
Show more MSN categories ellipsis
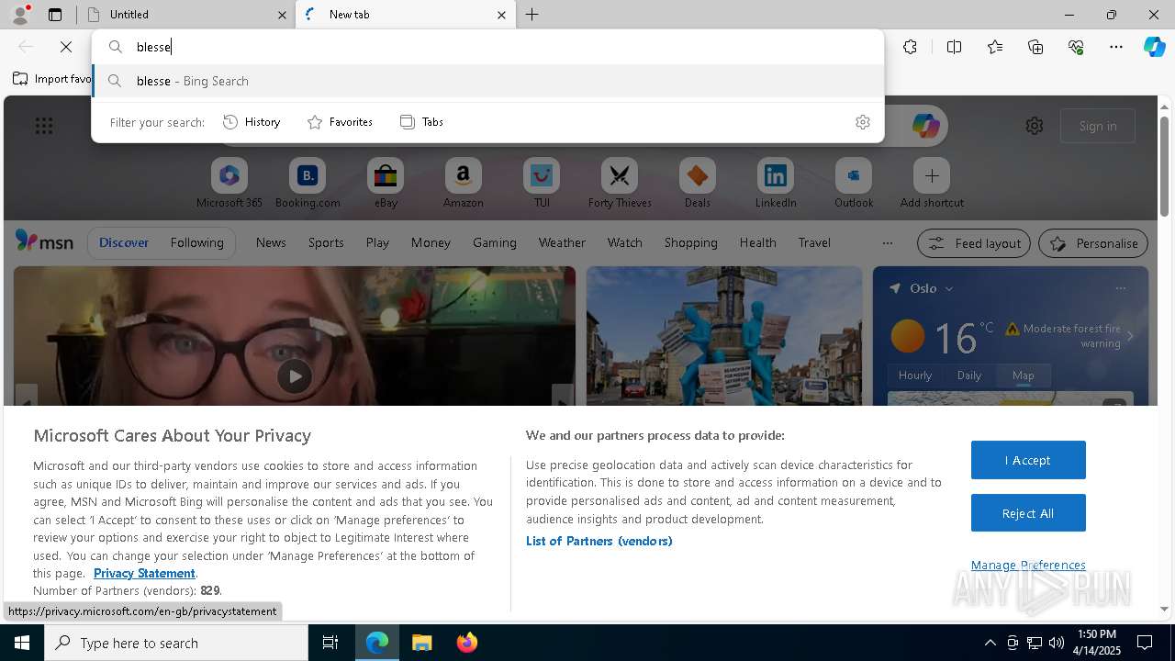tap(887, 243)
